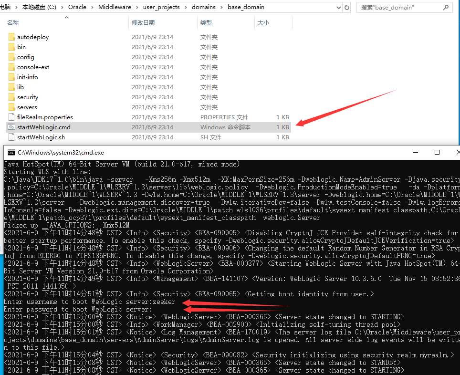460x375 pixels.
Task: Expand chevron after user_projects breadcrumb
Action: tap(186, 7)
